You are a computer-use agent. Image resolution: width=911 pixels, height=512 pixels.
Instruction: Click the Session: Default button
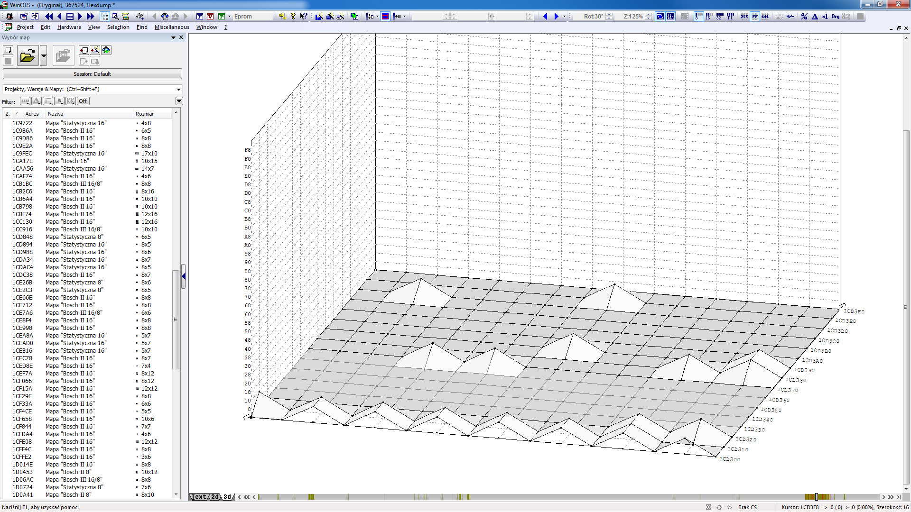pyautogui.click(x=93, y=74)
